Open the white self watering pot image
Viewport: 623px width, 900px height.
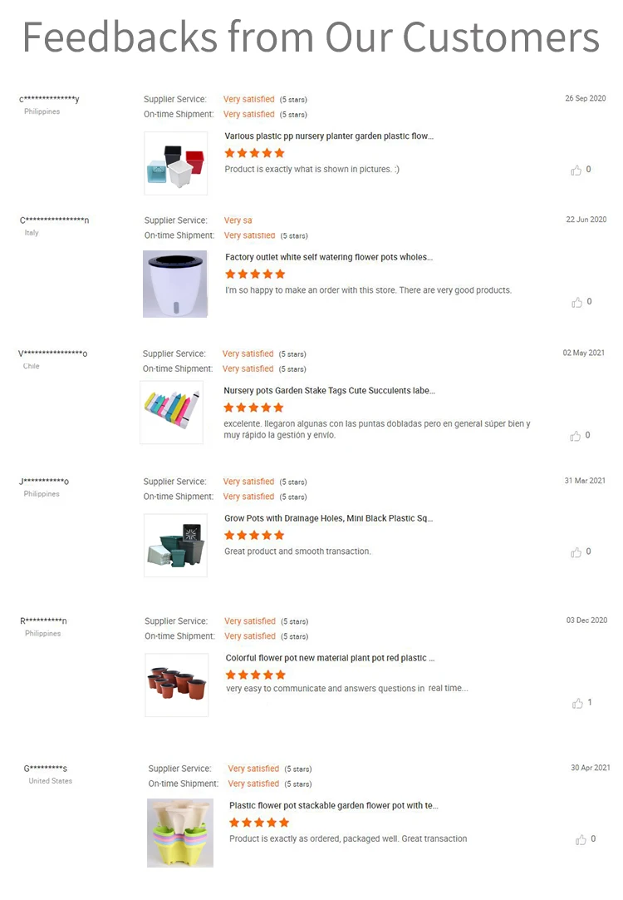174,284
